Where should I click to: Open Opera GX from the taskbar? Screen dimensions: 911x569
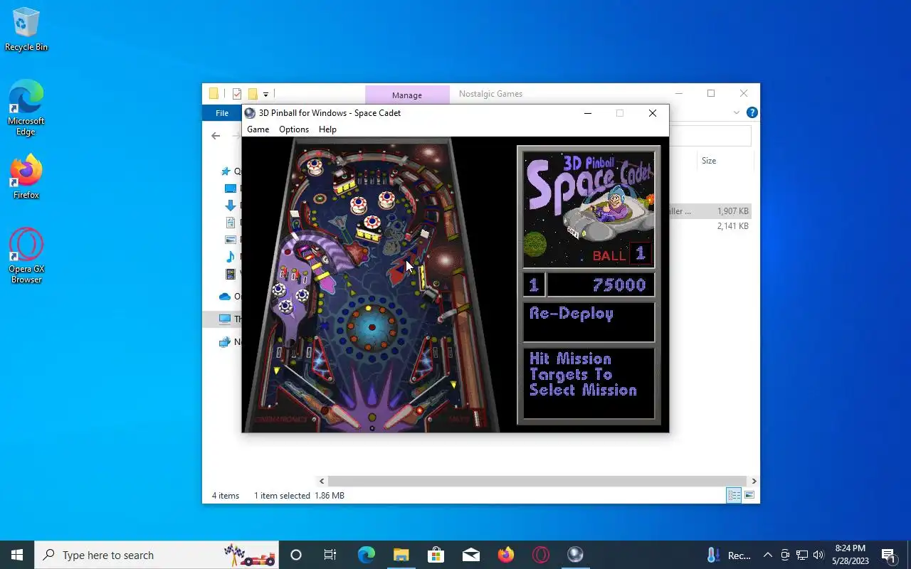[541, 555]
